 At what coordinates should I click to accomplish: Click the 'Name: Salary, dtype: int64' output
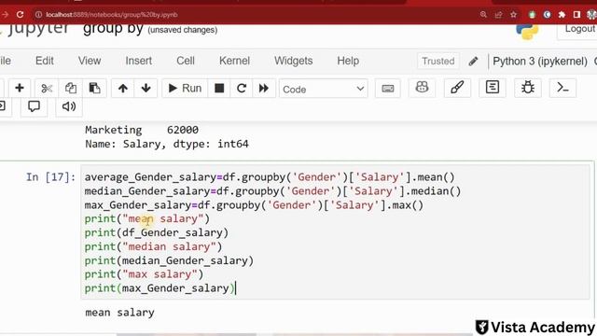point(167,144)
